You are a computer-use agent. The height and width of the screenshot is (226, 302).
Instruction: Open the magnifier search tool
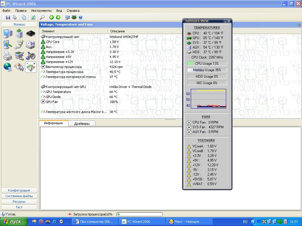tap(42, 18)
